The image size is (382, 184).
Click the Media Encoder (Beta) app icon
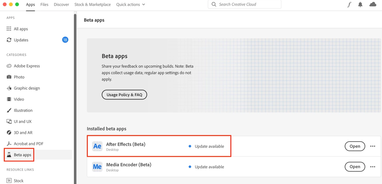tap(97, 167)
